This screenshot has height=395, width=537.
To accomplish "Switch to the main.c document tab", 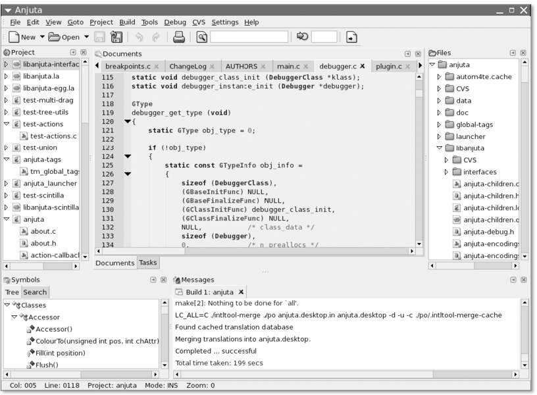I will coord(288,66).
